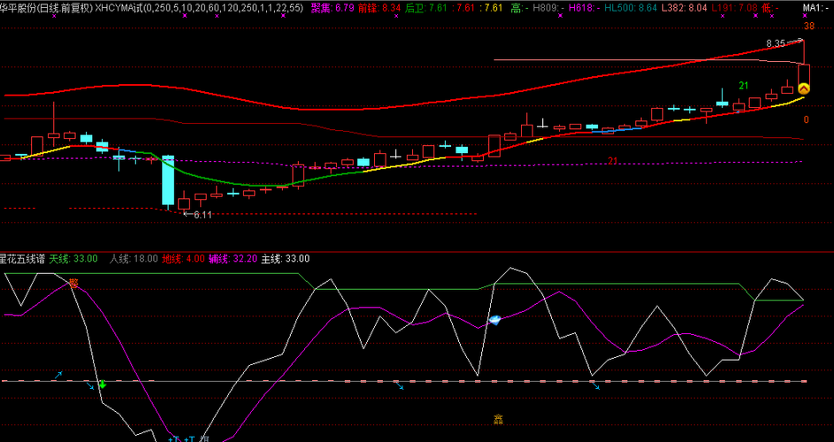Click the cyan up-right arrow marker

click(58, 375)
